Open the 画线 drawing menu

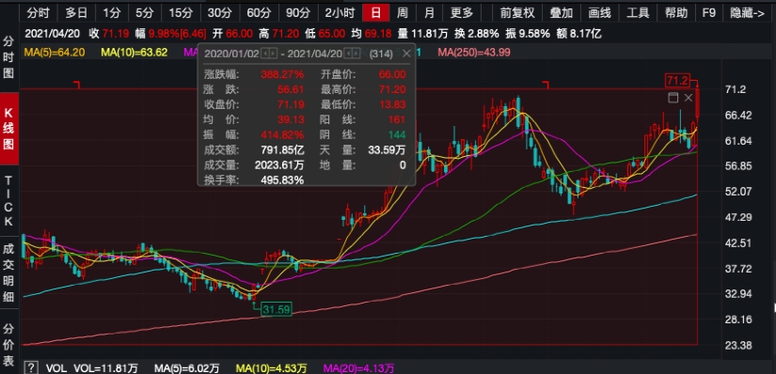(x=599, y=13)
